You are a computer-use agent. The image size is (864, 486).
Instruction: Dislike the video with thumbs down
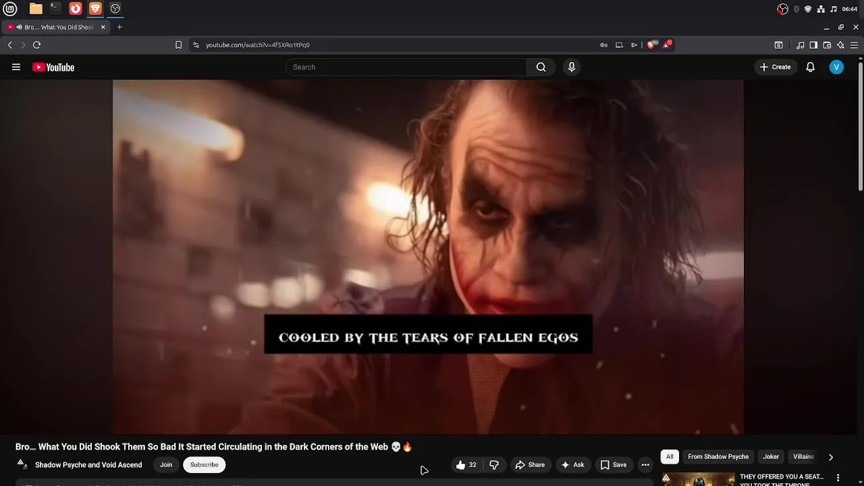tap(494, 464)
